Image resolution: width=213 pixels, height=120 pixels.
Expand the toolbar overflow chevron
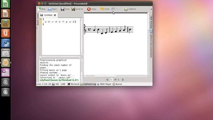point(151,9)
